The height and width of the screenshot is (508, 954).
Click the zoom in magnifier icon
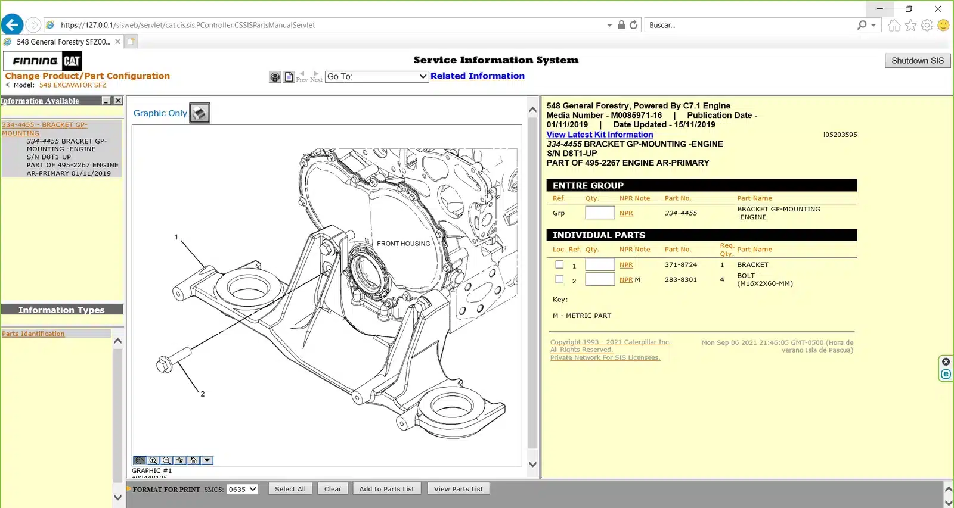(153, 460)
